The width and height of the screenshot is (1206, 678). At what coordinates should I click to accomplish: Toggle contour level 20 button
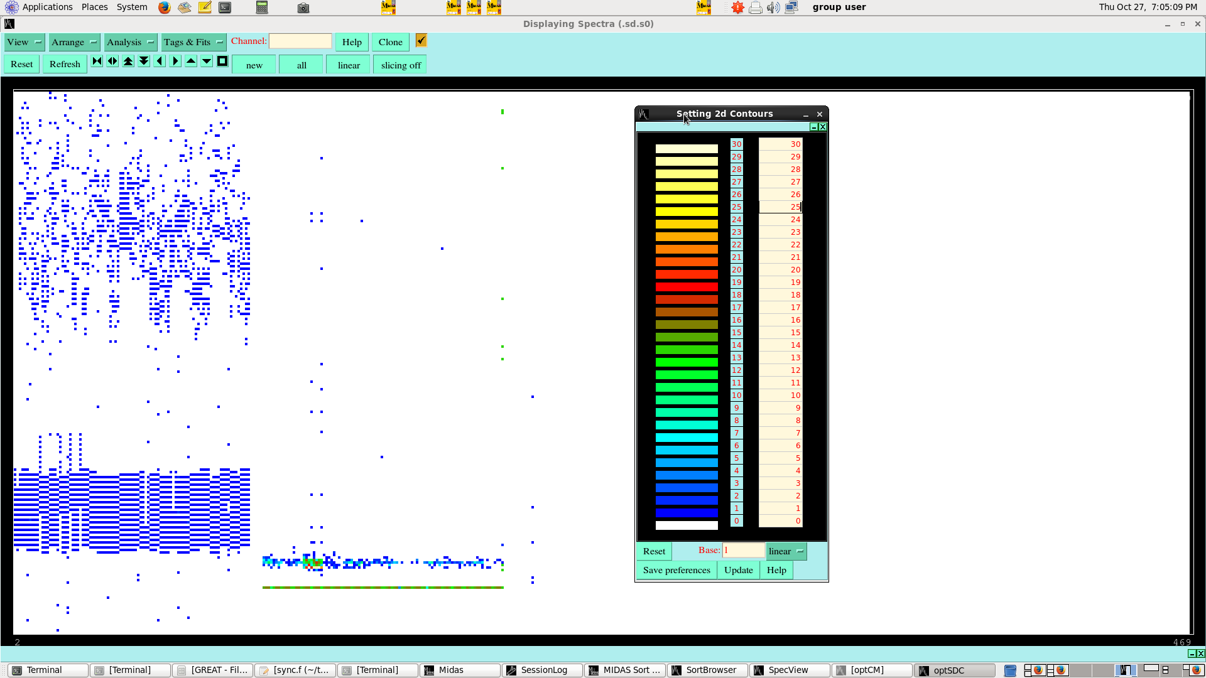pos(736,269)
